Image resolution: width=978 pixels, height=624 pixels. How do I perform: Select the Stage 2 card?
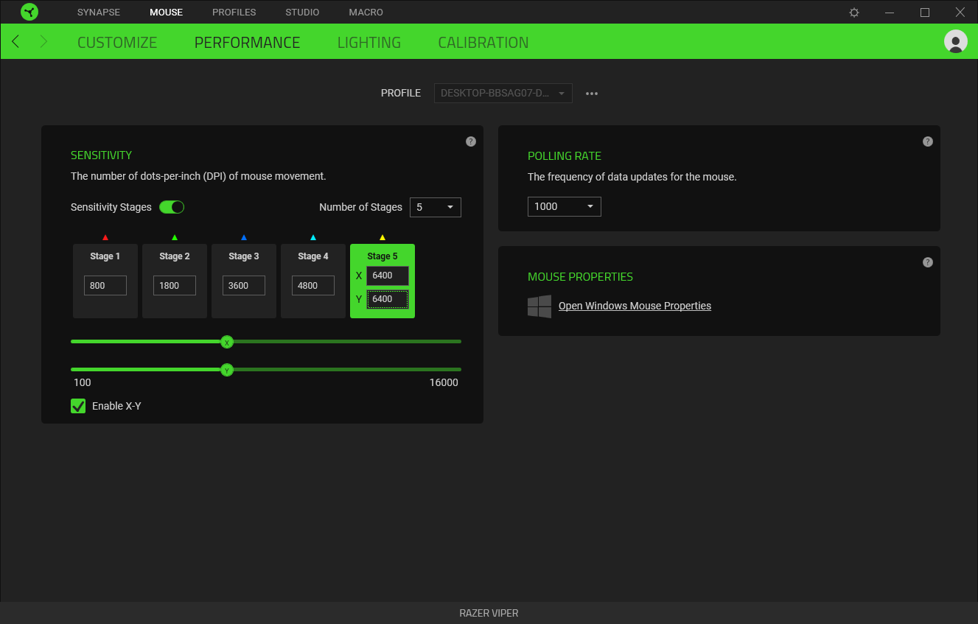coord(175,281)
